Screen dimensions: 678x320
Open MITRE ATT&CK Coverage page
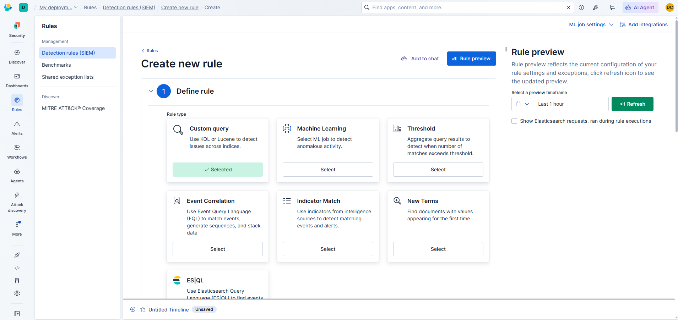click(x=73, y=108)
